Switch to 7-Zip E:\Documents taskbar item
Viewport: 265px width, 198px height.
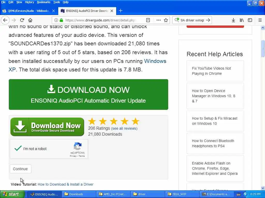(217, 194)
